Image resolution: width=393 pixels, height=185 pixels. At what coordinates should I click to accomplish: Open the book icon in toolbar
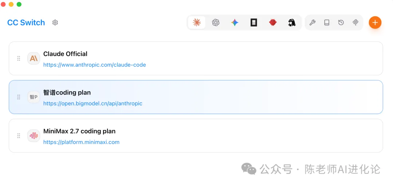tap(327, 22)
